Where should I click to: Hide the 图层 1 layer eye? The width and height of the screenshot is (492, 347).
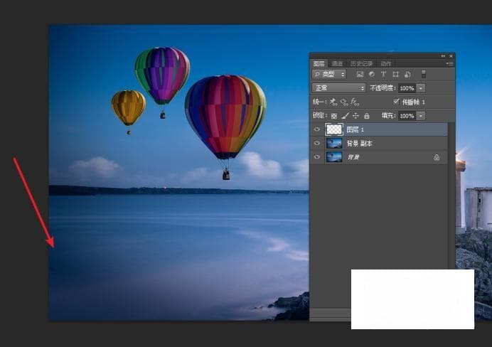317,129
